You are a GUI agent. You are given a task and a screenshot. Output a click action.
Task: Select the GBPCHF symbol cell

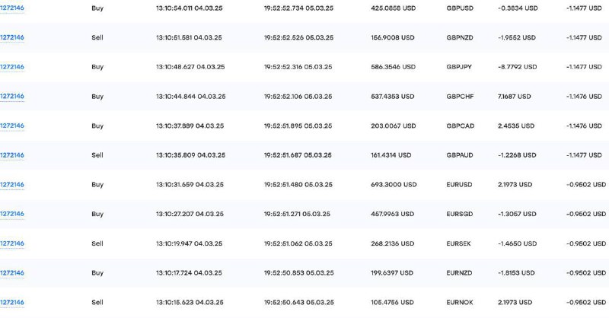(460, 97)
